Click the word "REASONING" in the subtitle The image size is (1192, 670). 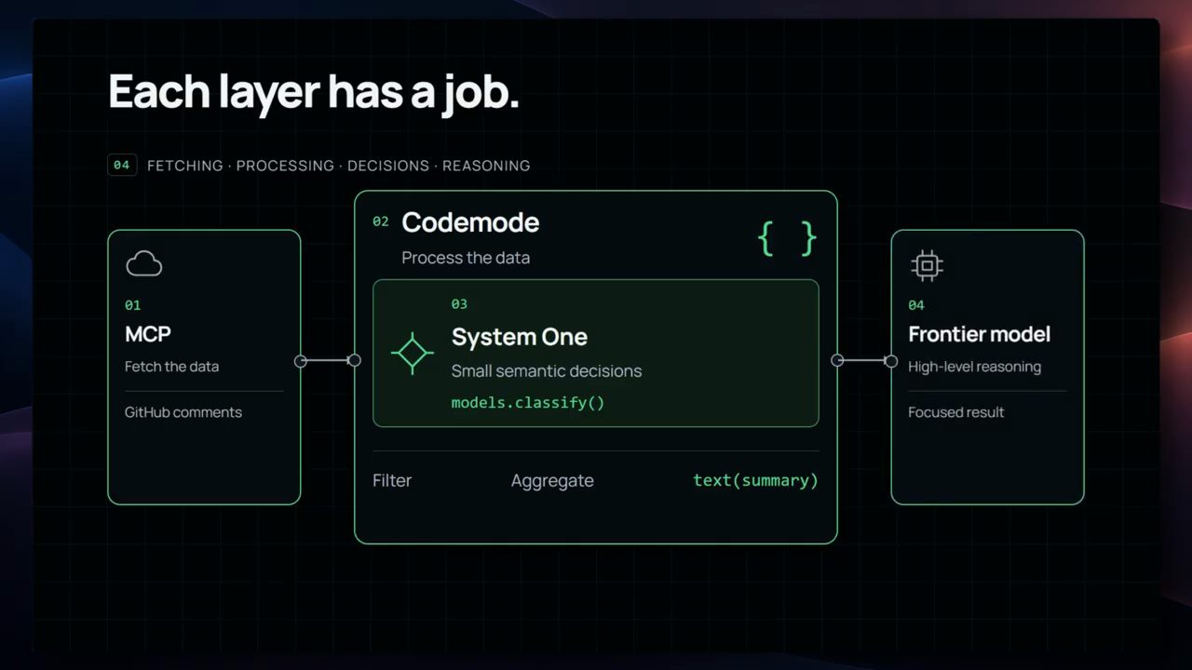(x=486, y=166)
